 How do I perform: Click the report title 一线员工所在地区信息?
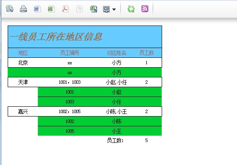click(x=56, y=37)
